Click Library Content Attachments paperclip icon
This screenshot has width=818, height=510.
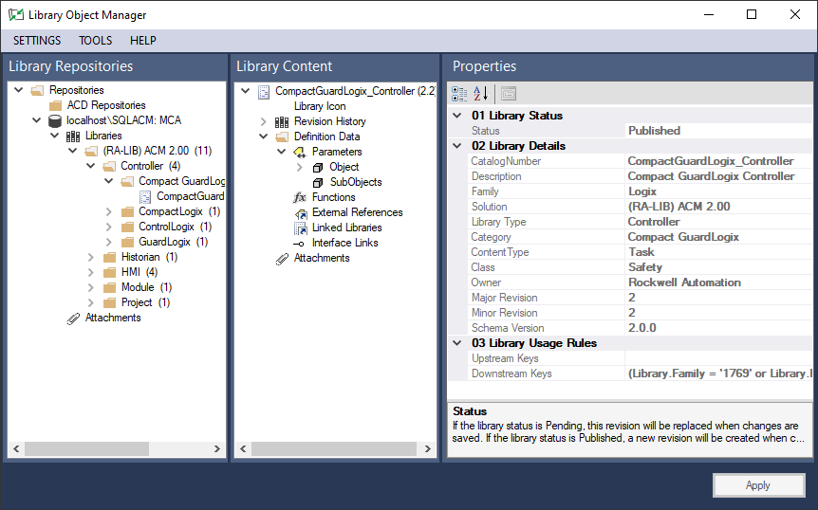tap(282, 259)
